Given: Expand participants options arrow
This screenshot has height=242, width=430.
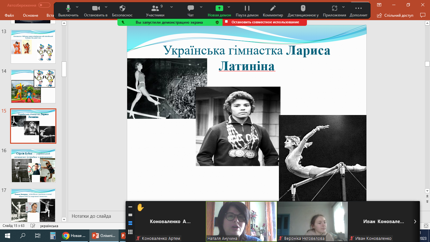Looking at the screenshot, I should (172, 7).
